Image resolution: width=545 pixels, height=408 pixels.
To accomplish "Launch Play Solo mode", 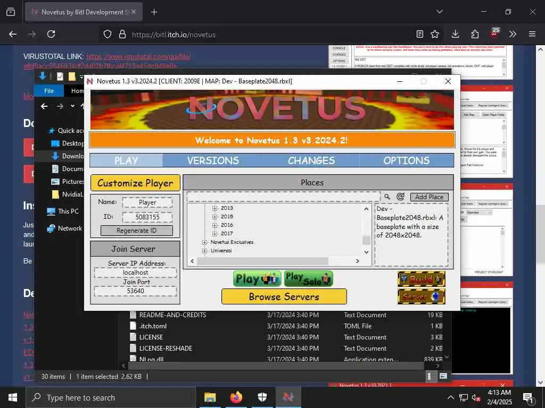I will 308,278.
